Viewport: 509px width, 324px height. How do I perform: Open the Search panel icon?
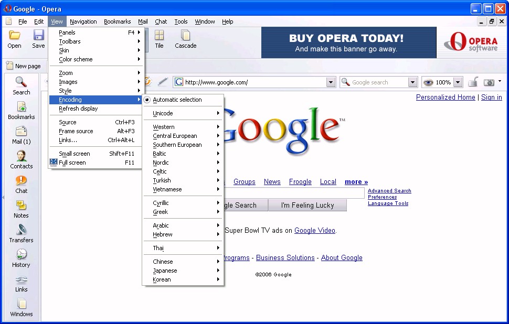click(21, 82)
